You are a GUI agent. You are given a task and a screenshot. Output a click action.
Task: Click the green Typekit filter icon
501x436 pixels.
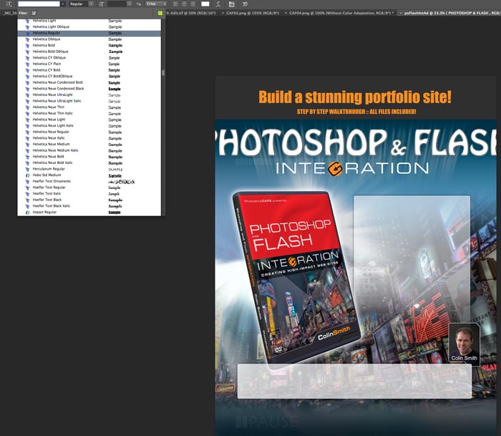(x=160, y=13)
